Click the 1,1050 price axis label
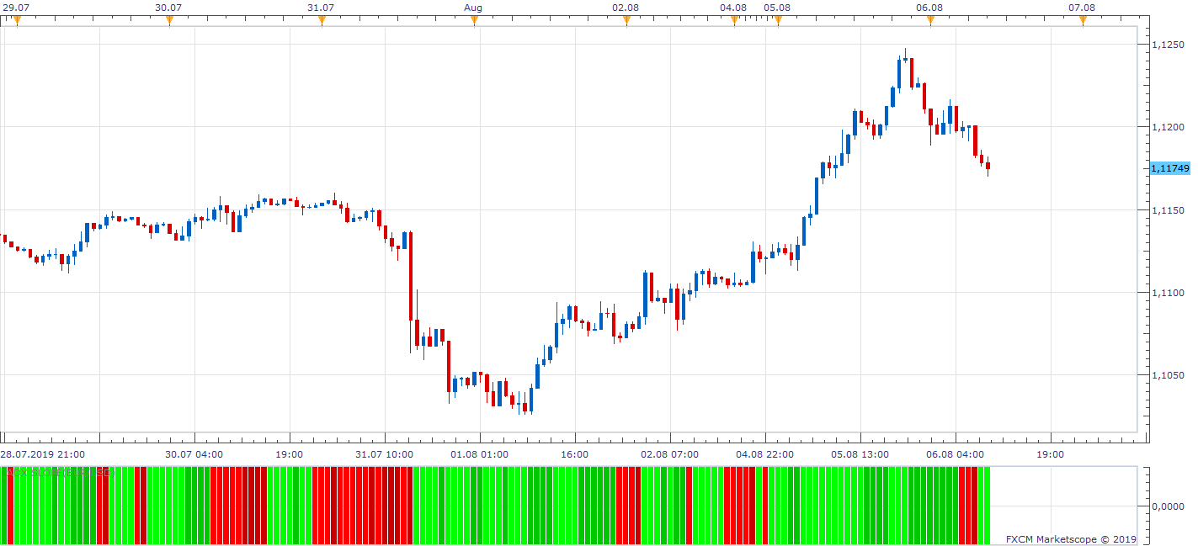This screenshot has height=546, width=1198. [x=1168, y=375]
